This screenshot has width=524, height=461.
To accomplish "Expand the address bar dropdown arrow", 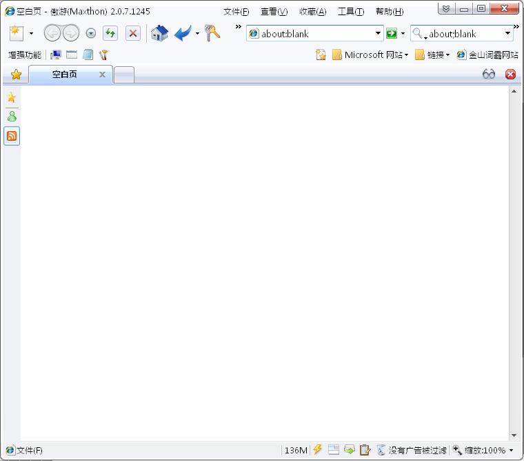I will [378, 33].
